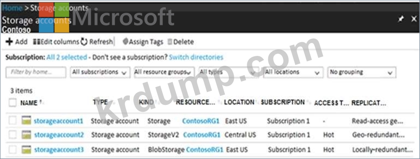Expand the All subscriptions dropdown
The image size is (420, 159).
[x=100, y=72]
